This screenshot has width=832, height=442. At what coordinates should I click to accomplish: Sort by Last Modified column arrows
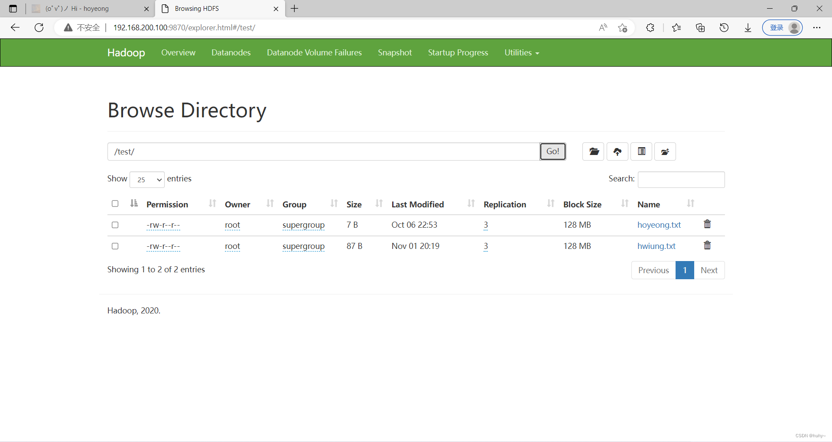(471, 203)
